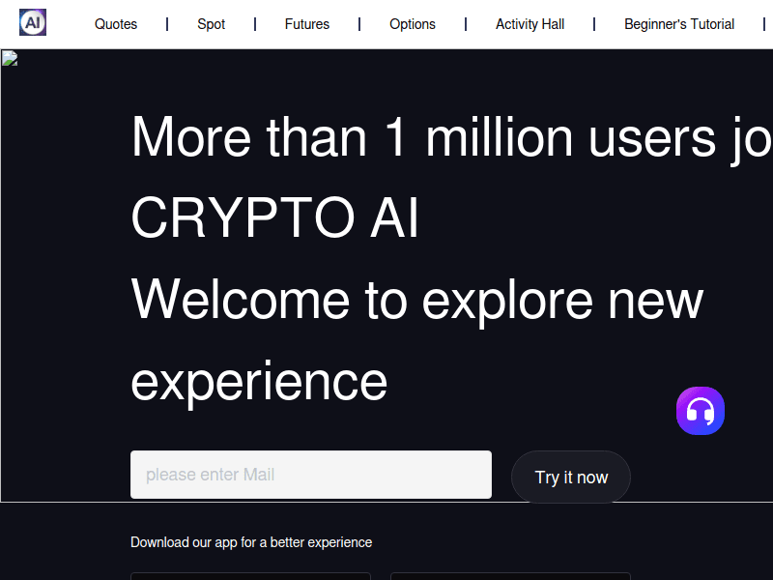Select Options from the navigation bar
This screenshot has height=580, width=773.
(x=413, y=24)
